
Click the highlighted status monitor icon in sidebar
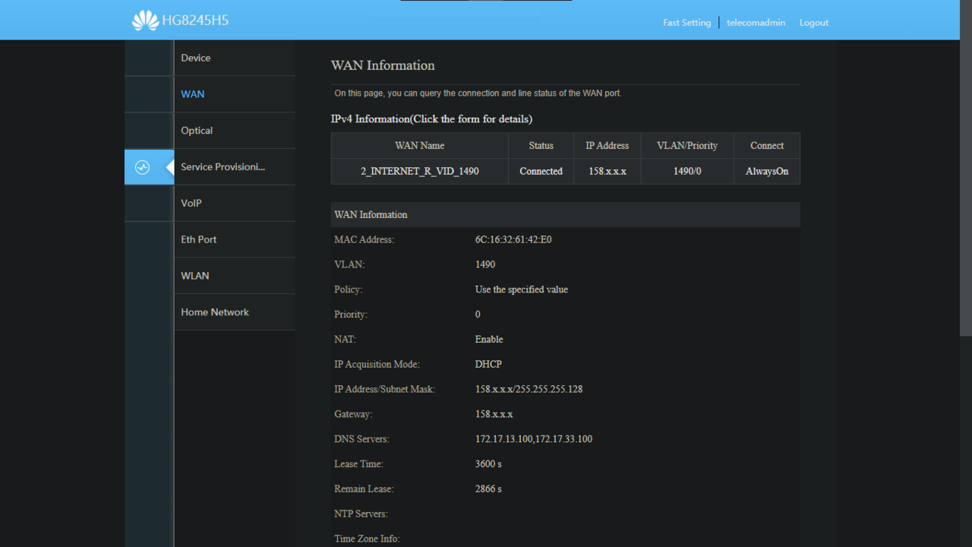tap(142, 167)
